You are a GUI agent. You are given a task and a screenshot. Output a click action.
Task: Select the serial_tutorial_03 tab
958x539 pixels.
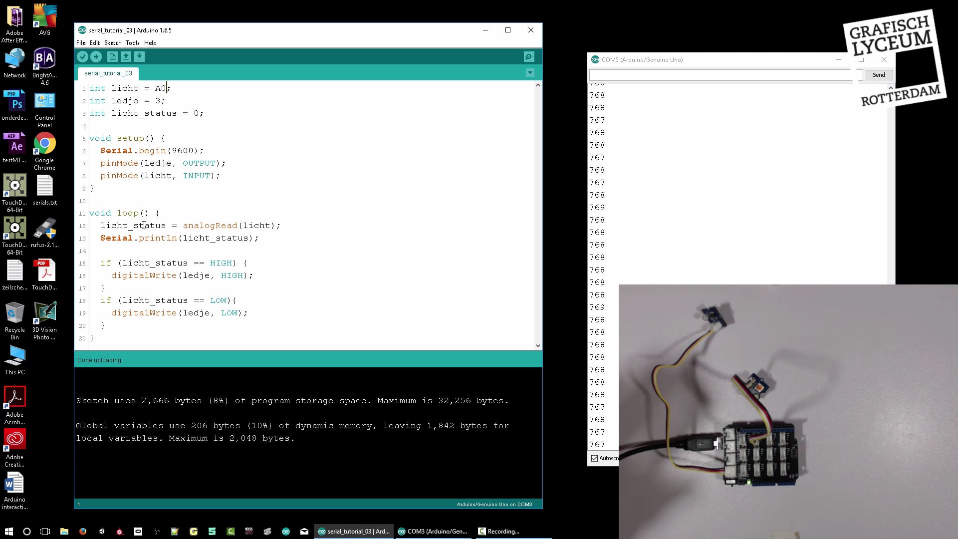coord(107,73)
